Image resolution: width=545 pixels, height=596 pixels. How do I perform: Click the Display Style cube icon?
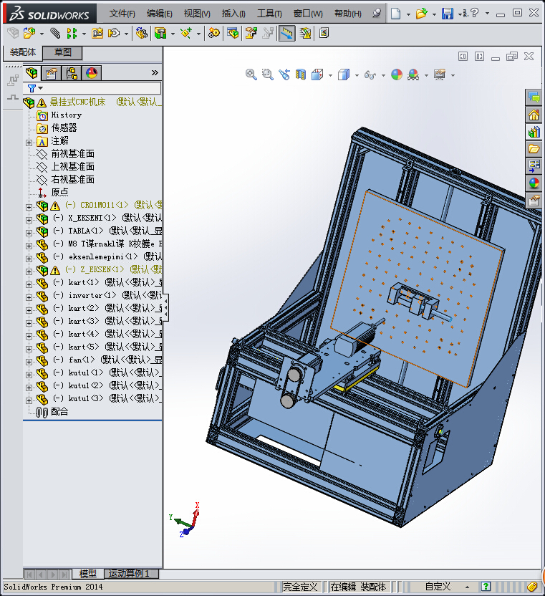(x=344, y=74)
